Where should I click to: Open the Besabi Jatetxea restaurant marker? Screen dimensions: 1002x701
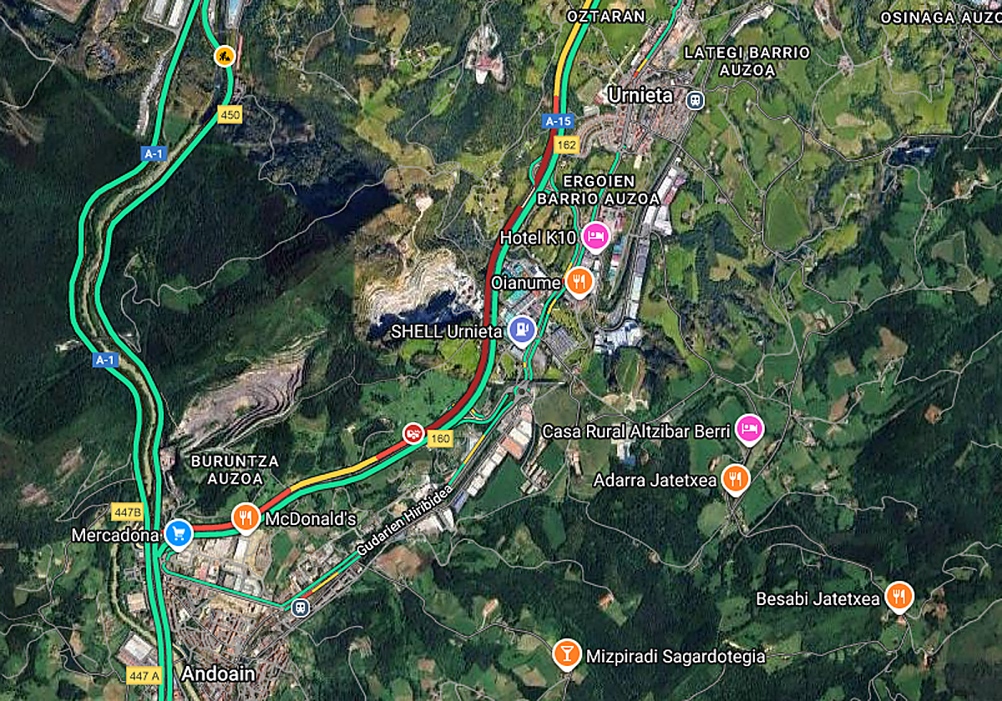coord(898,597)
